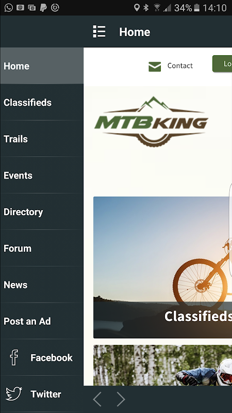This screenshot has height=413, width=232.
Task: Select Home in the side menu
Action: [x=42, y=66]
